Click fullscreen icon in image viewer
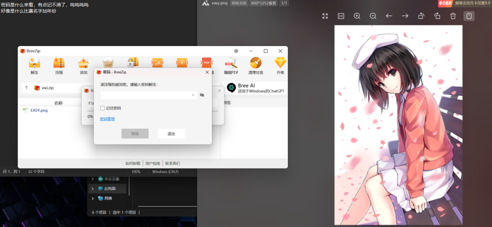 point(325,16)
